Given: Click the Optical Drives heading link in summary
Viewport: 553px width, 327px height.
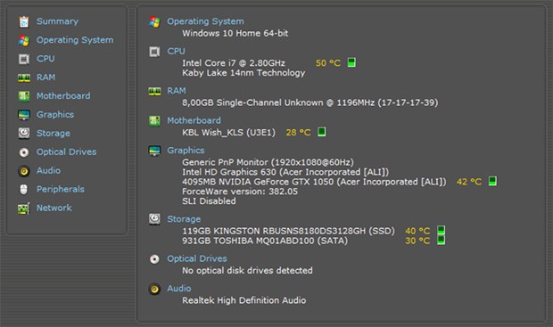Looking at the screenshot, I should 197,258.
